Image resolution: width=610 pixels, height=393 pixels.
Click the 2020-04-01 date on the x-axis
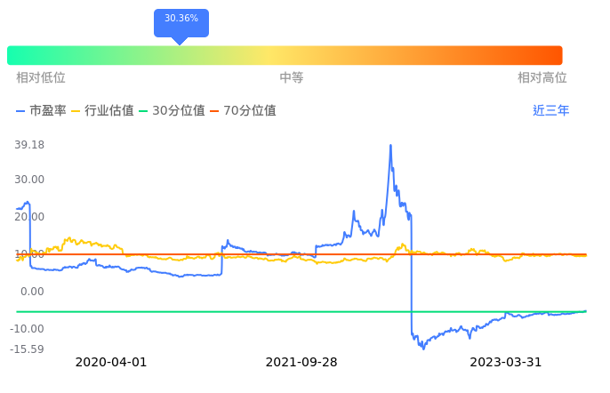point(111,363)
